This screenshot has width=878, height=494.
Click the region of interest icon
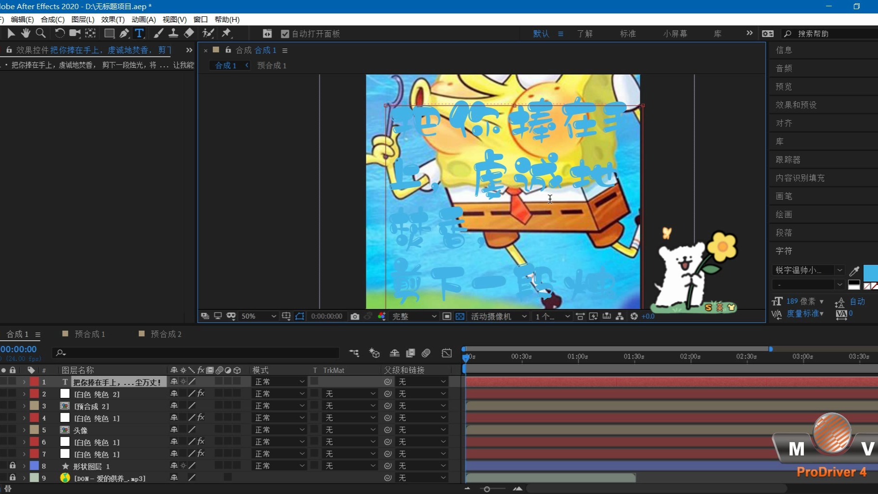click(x=447, y=316)
